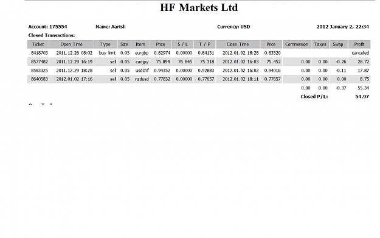Click close time 2012.01.02 18:28

pyautogui.click(x=241, y=53)
